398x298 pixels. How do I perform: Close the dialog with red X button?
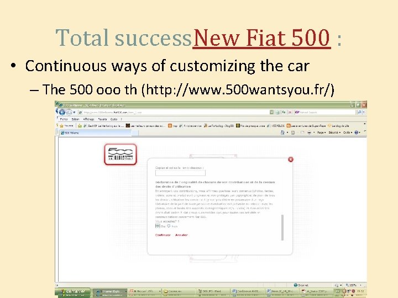[x=291, y=159]
